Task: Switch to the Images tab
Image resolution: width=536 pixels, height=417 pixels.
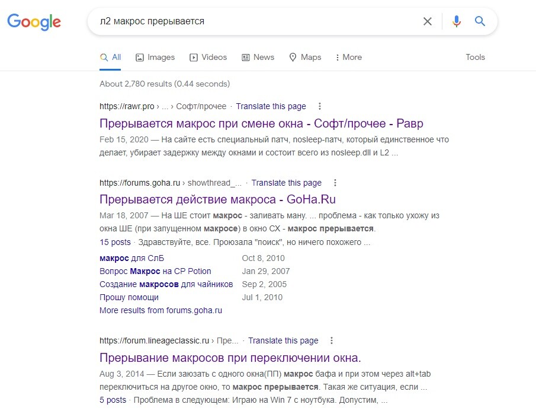Action: 155,57
